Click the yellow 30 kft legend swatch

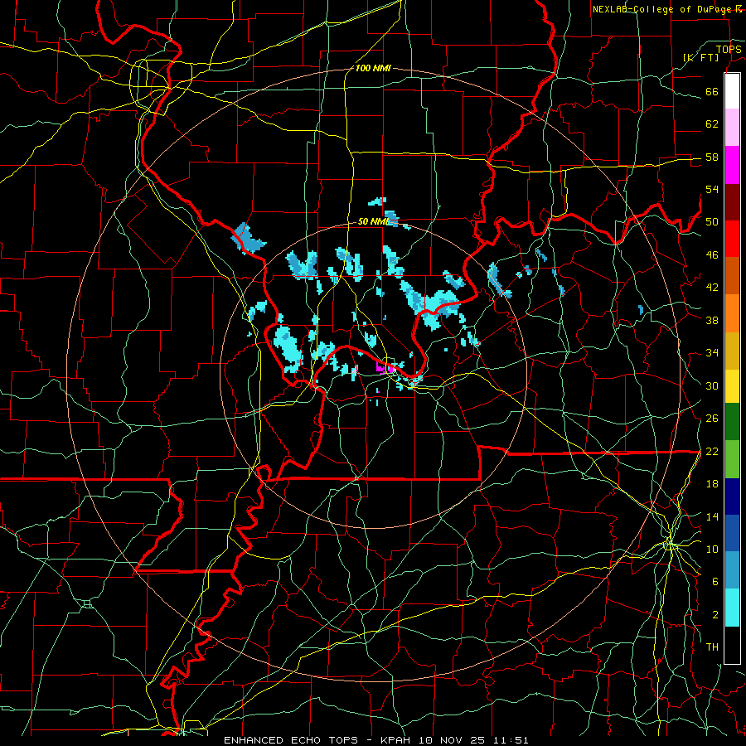(732, 386)
